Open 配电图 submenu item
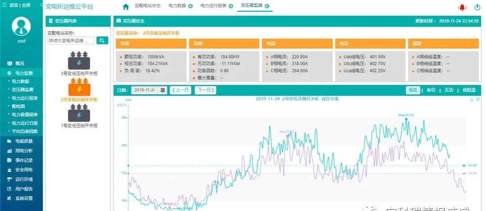Image resolution: width=486 pixels, height=211 pixels. click(18, 106)
